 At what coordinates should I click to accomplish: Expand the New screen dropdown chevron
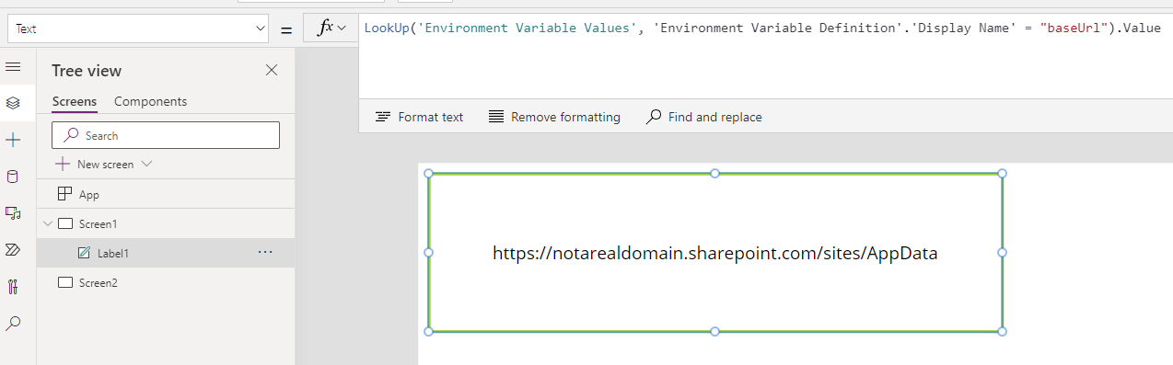click(145, 164)
